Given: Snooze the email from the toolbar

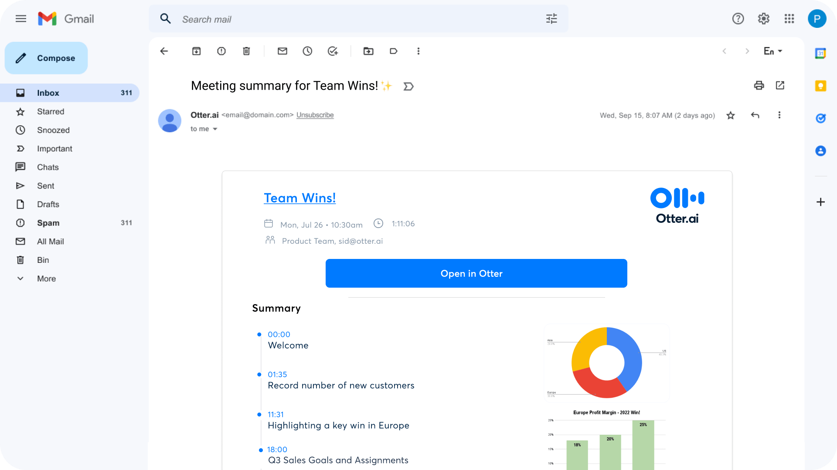Looking at the screenshot, I should click(x=307, y=51).
